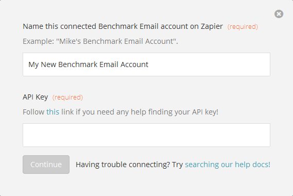This screenshot has width=293, height=196.
Task: Click the greyed-out Continue button
Action: (x=46, y=165)
